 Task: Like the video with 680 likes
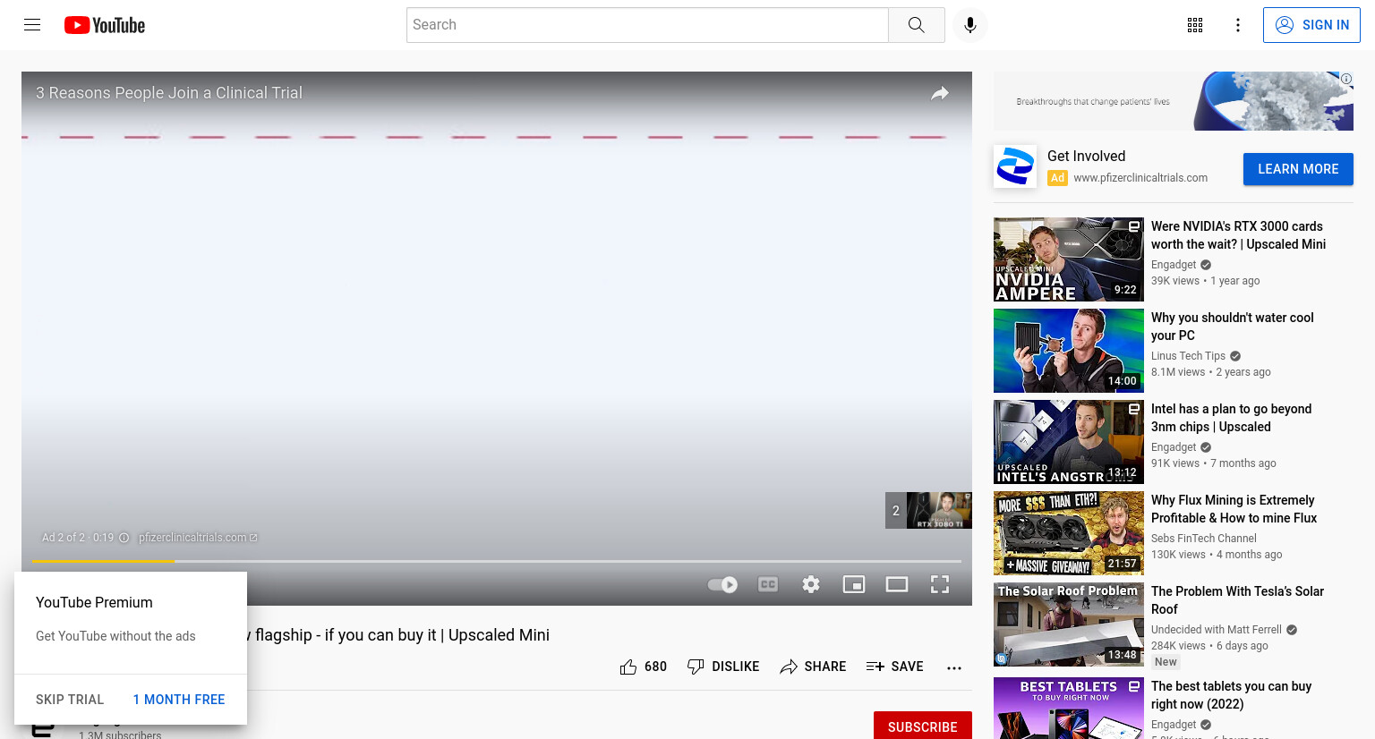(644, 667)
